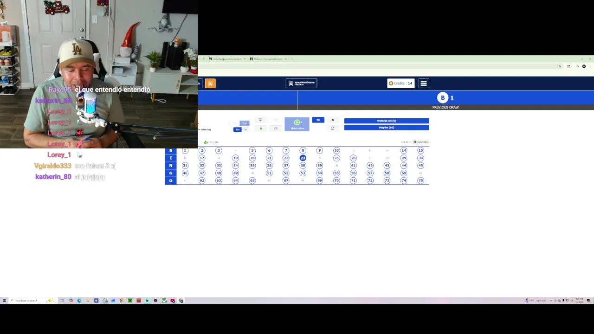Click the browser profile avatar icon
Screen dimensions: 594x334
click(584, 66)
